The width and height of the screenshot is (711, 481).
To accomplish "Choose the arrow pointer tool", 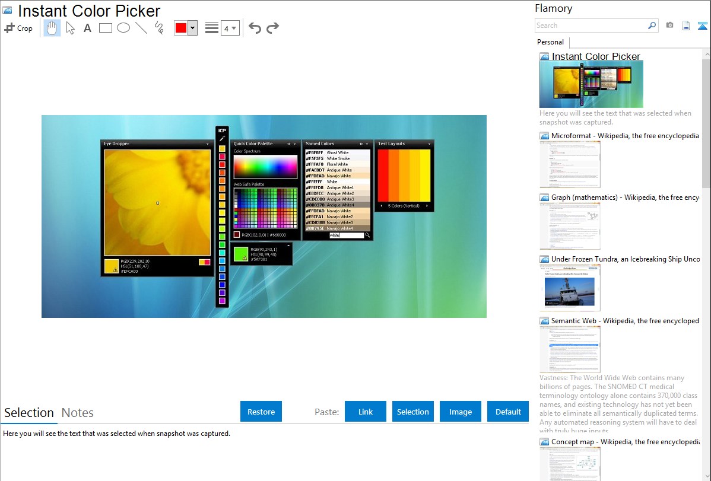I will pyautogui.click(x=70, y=28).
